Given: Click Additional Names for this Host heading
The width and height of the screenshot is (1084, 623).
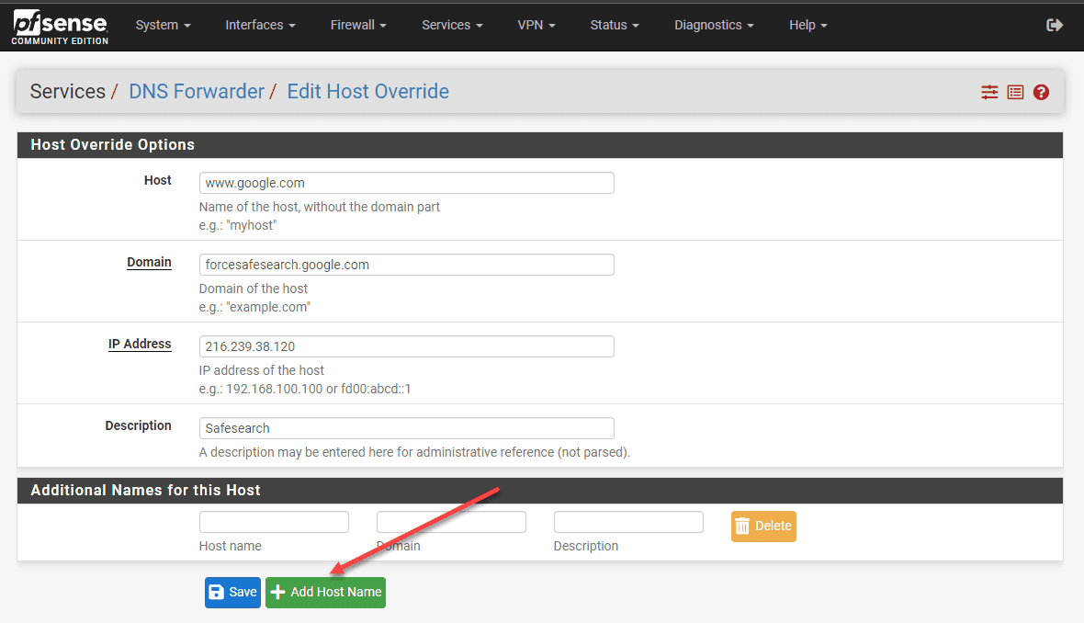Looking at the screenshot, I should click(x=145, y=491).
